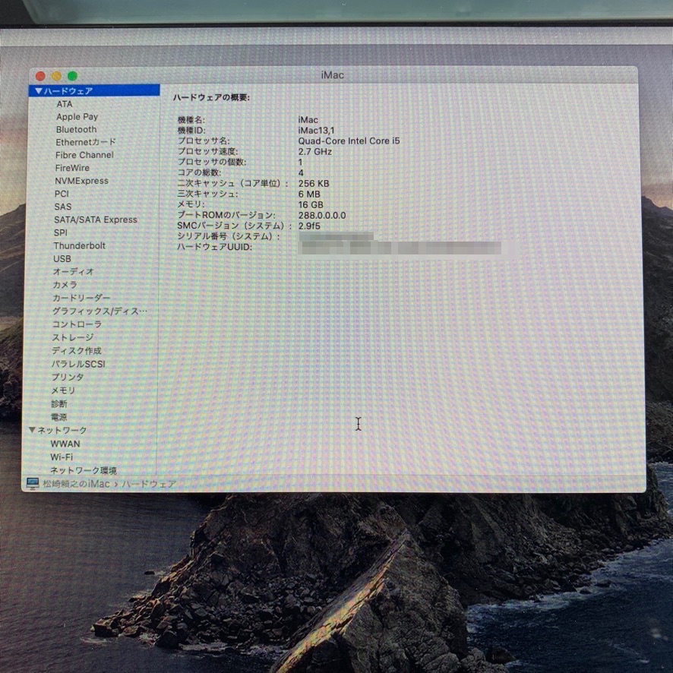Show Ethernetカード information
The width and height of the screenshot is (673, 673).
tap(86, 142)
